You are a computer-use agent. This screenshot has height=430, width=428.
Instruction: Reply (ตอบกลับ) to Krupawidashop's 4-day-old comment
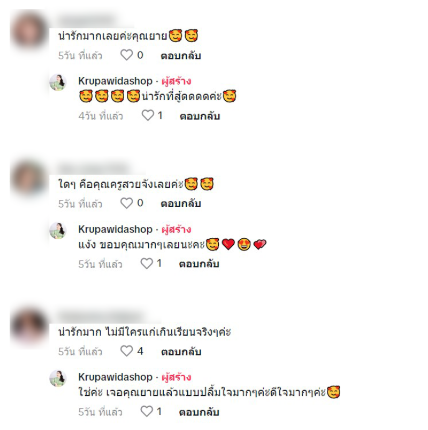(x=200, y=116)
